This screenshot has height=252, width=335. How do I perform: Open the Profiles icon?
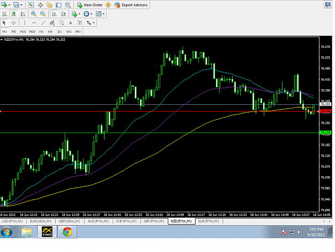pos(16,5)
